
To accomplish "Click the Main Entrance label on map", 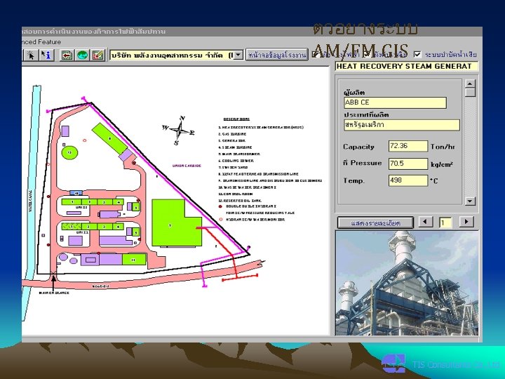I will coord(54,293).
